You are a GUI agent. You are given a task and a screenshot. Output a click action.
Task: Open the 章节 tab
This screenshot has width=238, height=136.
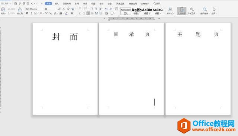(x=102, y=3)
